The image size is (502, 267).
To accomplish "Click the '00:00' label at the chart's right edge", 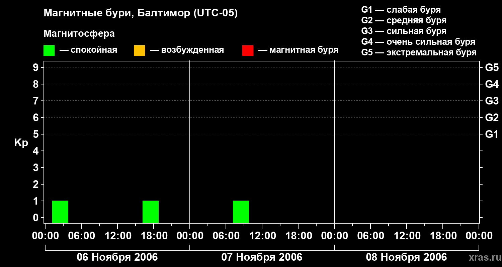I will [x=479, y=236].
